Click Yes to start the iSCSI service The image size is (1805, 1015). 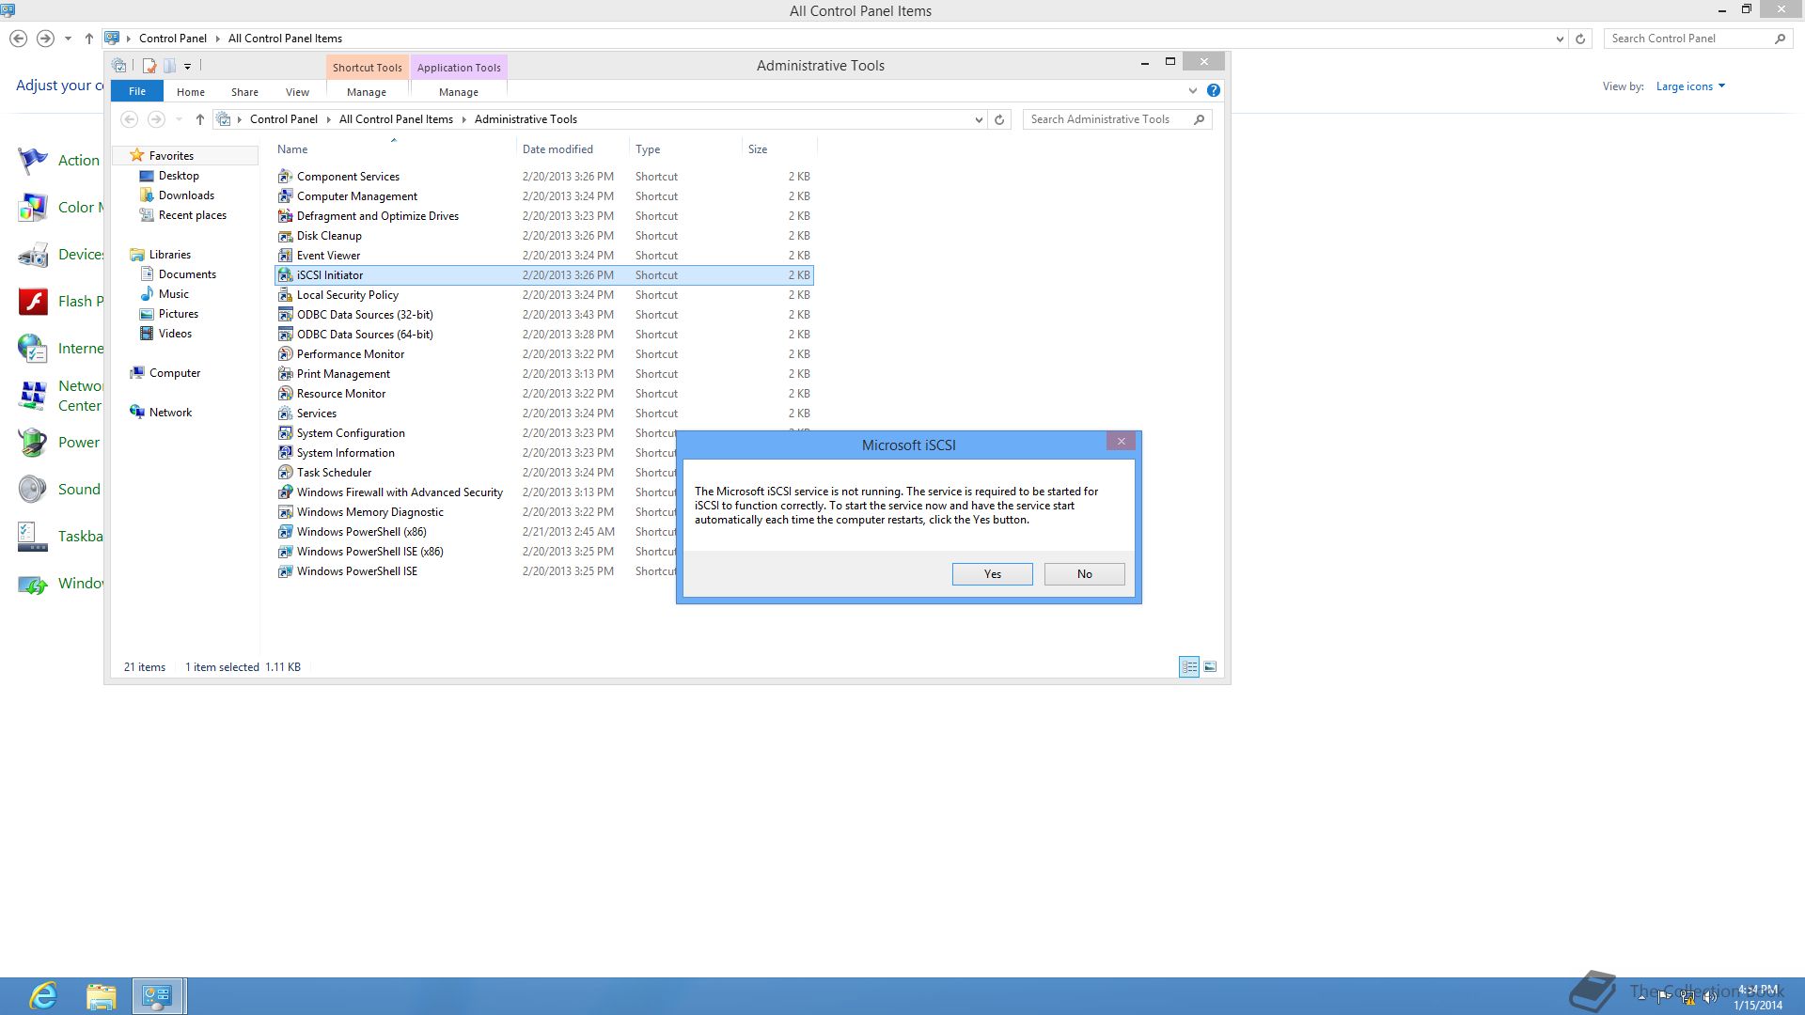992,574
